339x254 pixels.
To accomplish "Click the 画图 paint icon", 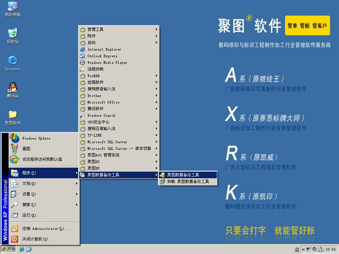I will 14,148.
